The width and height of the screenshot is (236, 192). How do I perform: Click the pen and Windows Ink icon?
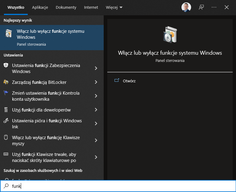(x=6, y=120)
